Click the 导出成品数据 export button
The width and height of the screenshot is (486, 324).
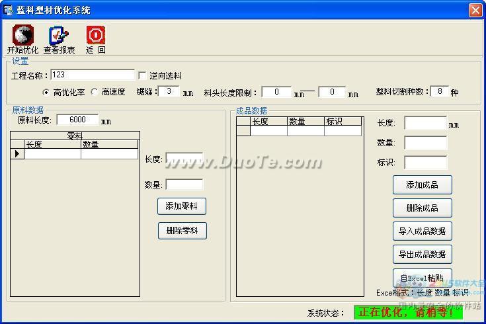[x=422, y=254]
